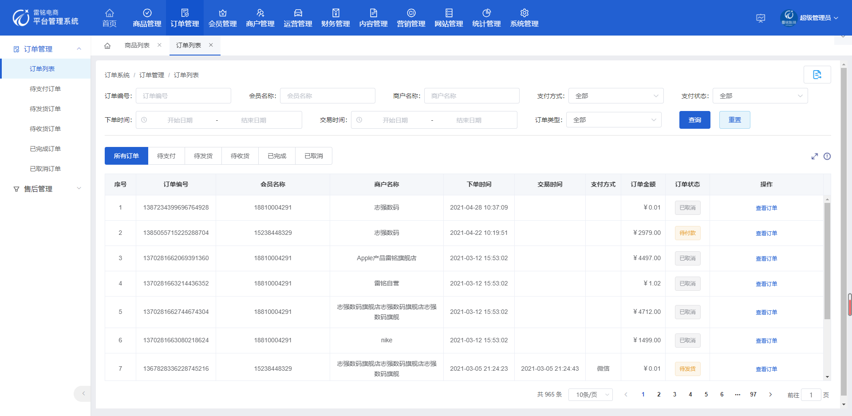Go to page 97 in pagination
The width and height of the screenshot is (852, 416).
(753, 395)
